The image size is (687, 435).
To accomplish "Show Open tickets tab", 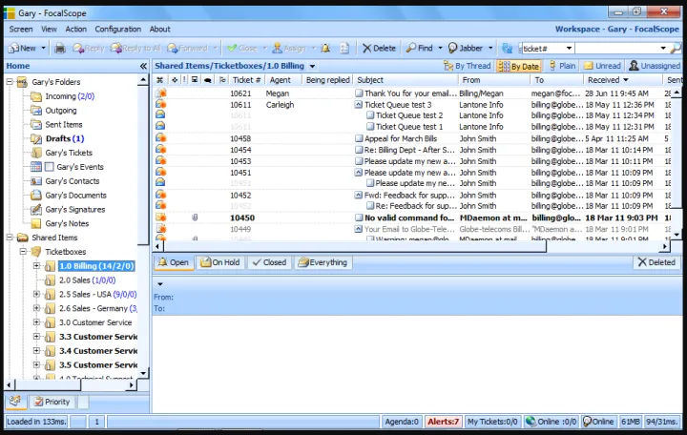I will 174,262.
